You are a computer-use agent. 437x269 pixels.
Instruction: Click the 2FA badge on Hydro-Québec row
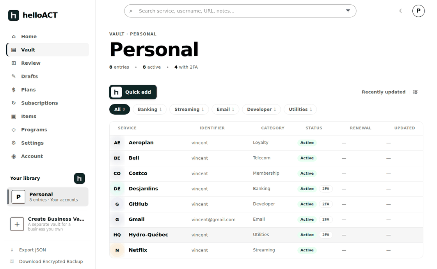326,235
